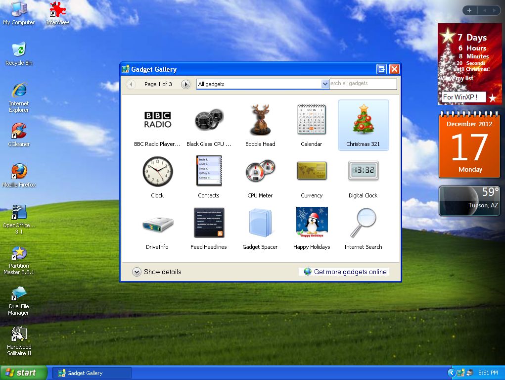Select the Contacts gadget icon
Screen dimensions: 505x380
point(209,171)
